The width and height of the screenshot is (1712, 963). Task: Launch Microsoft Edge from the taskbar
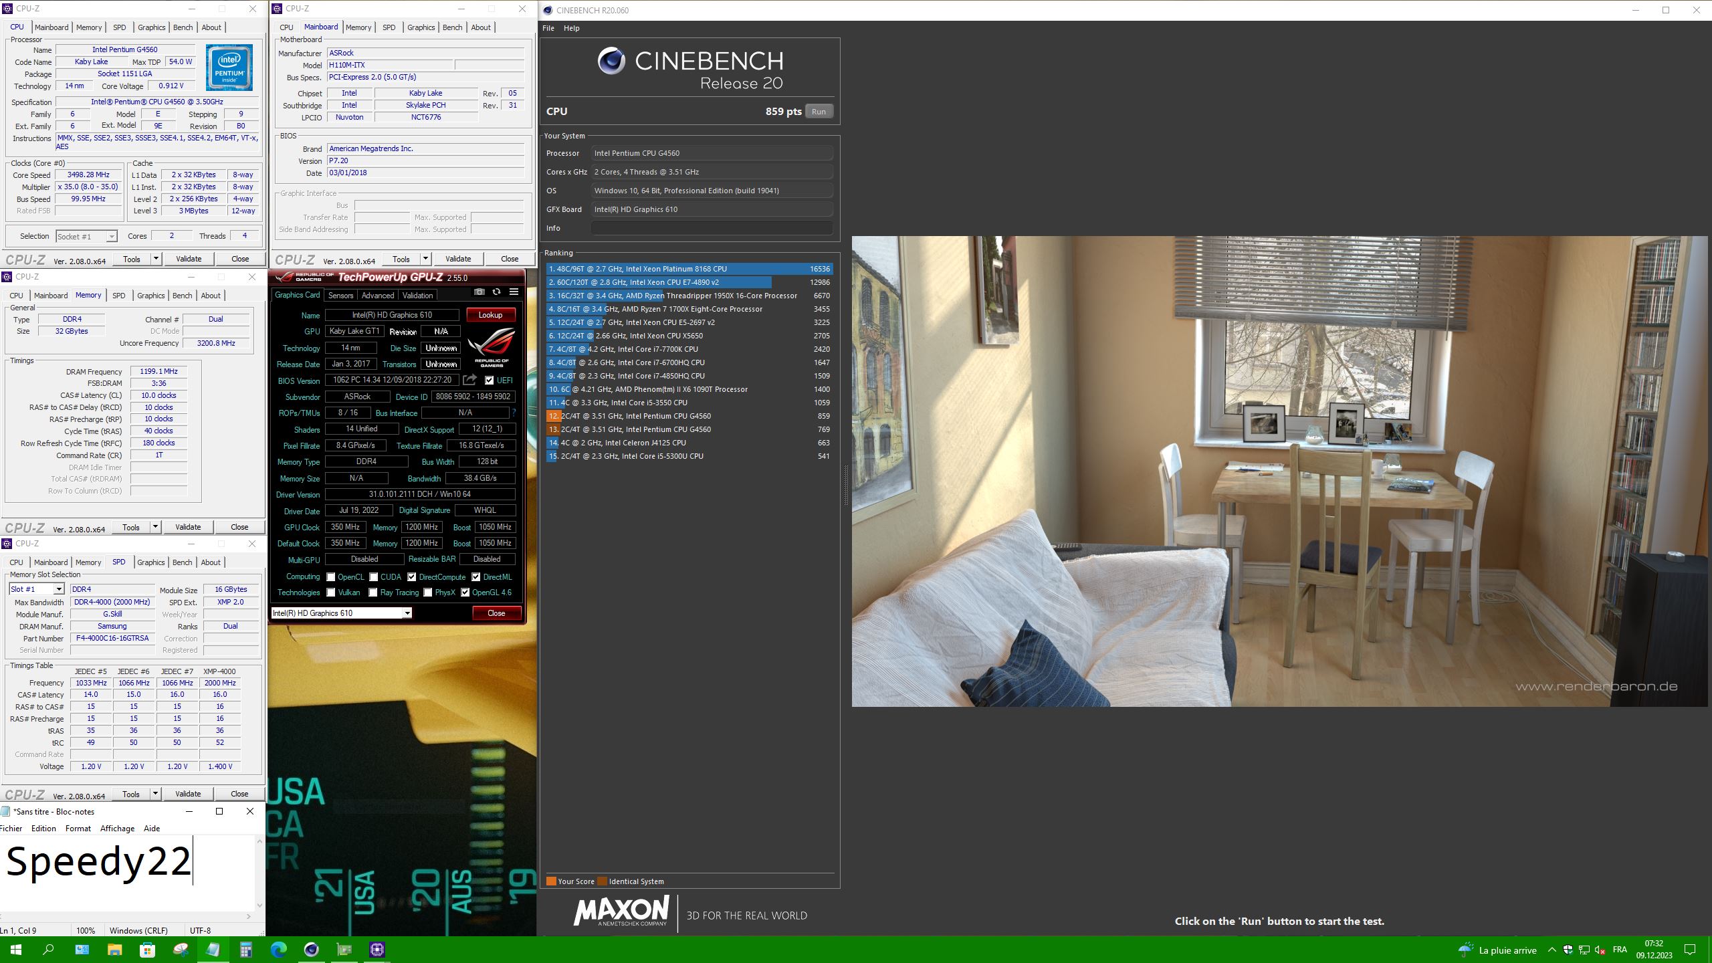coord(278,950)
